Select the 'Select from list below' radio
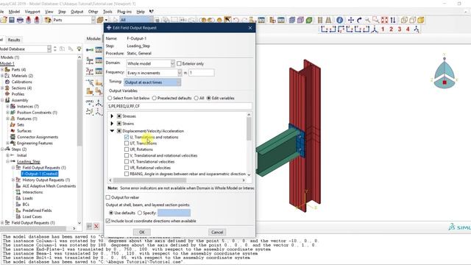471x265 pixels. click(110, 98)
